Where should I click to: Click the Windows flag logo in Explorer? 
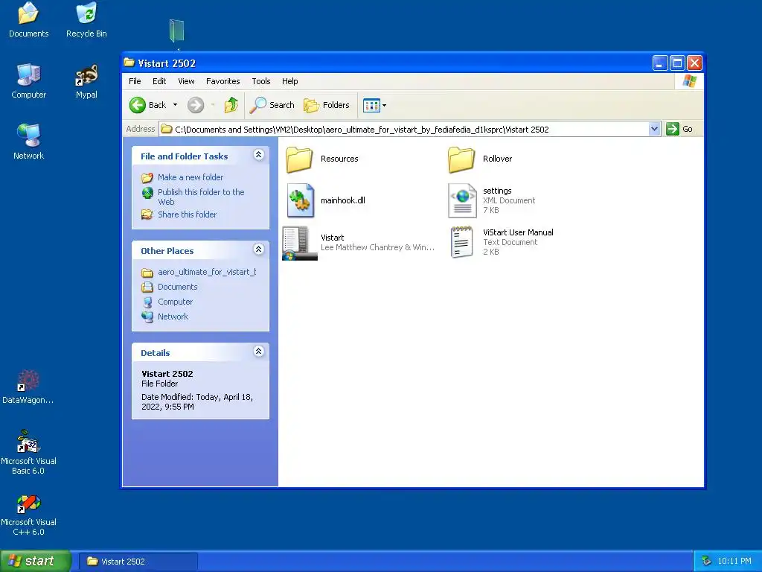pyautogui.click(x=689, y=81)
